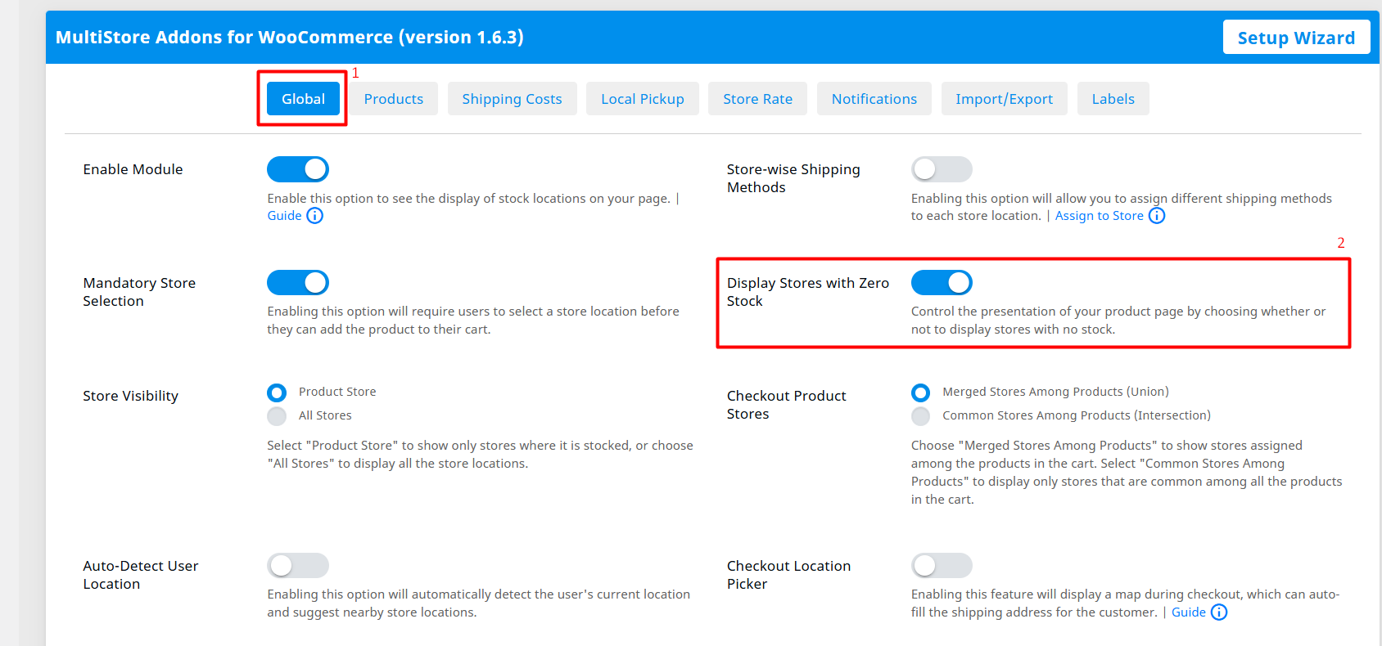Click the Enable Module setting label

pos(133,169)
